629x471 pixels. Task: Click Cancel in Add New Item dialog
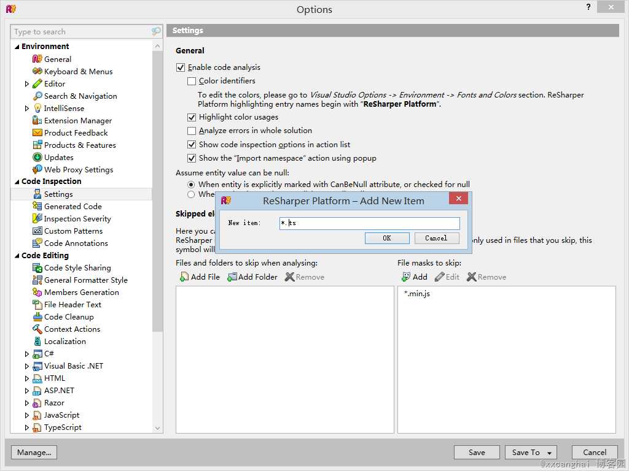click(437, 239)
